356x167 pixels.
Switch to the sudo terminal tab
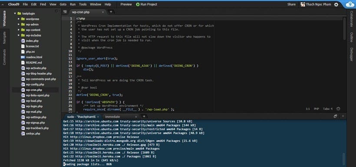(x=82, y=116)
